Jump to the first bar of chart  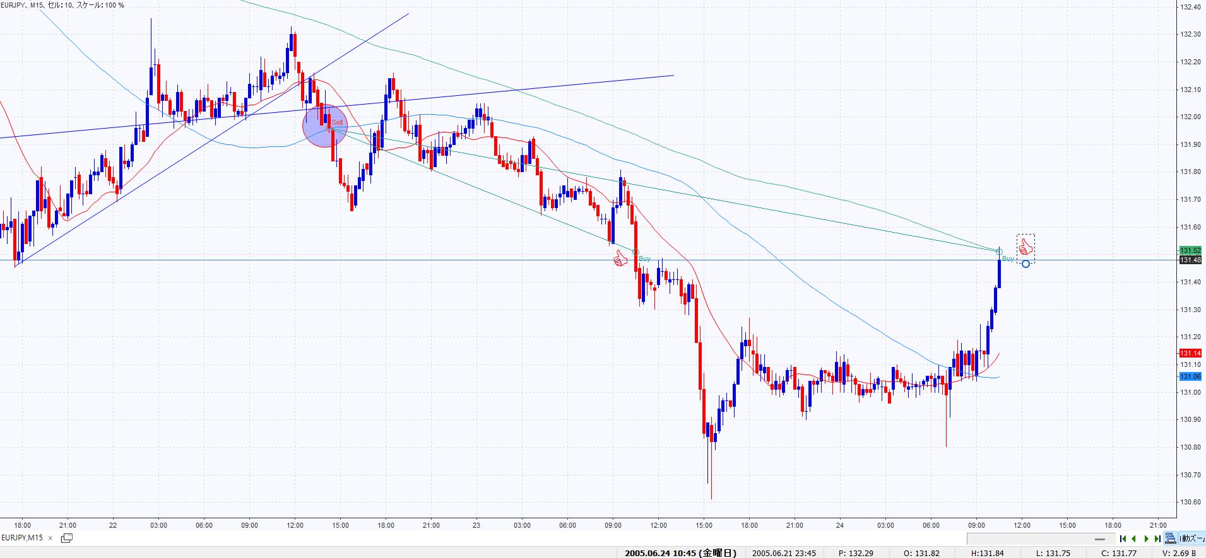(1123, 538)
